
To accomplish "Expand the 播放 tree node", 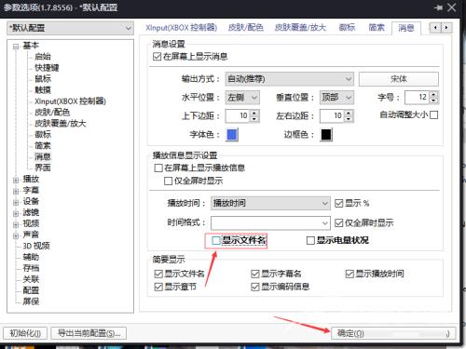I will pos(16,180).
